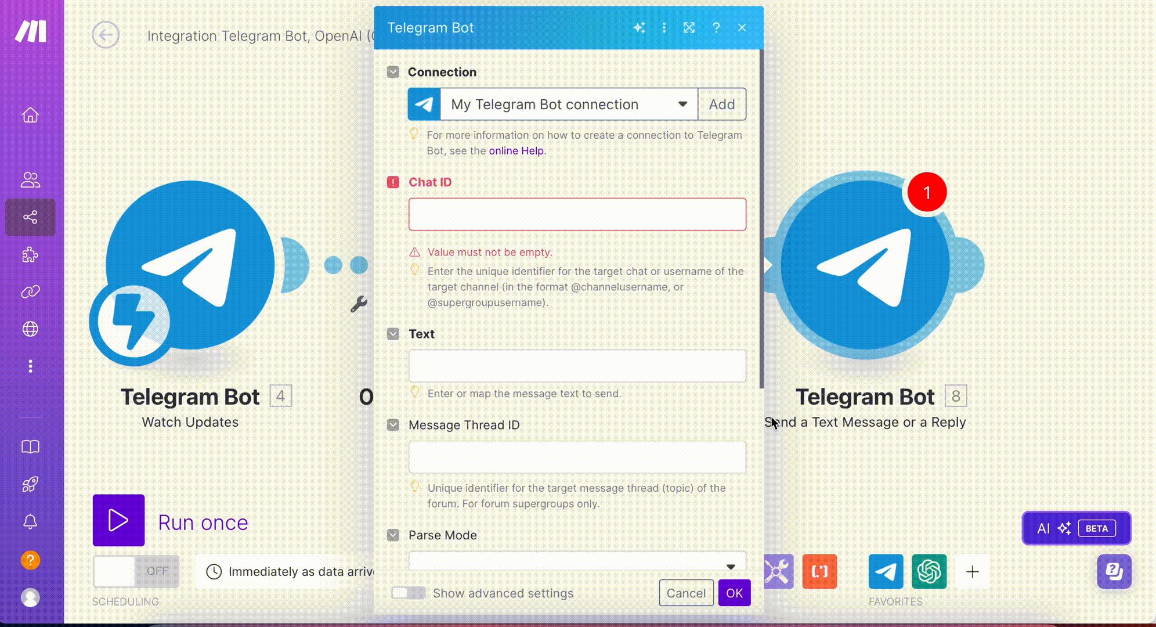Open the Immediately as data arrives schedule setting
Viewport: 1156px width, 627px height.
pyautogui.click(x=290, y=571)
